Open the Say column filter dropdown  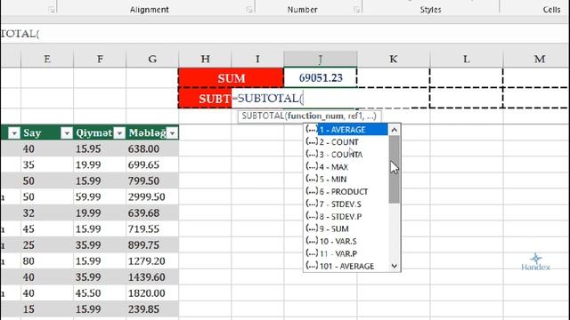pyautogui.click(x=67, y=133)
